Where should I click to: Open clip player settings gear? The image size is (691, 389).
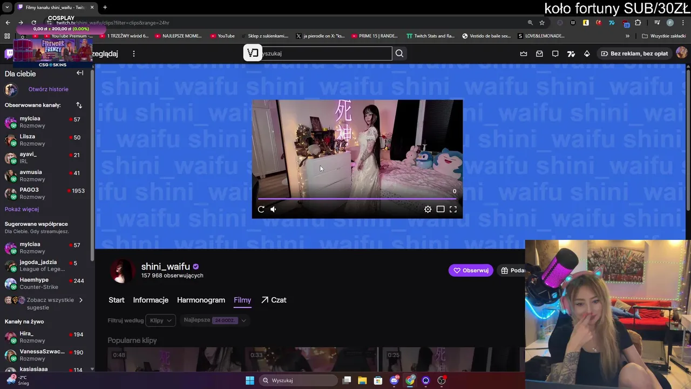tap(428, 209)
